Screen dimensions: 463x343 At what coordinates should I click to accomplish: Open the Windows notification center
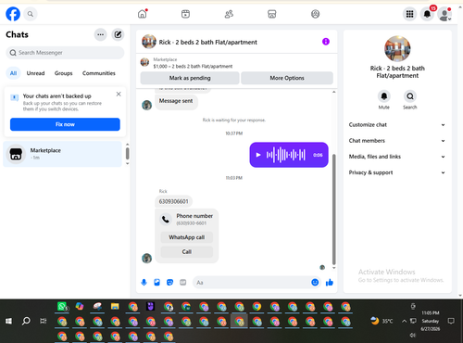451,321
